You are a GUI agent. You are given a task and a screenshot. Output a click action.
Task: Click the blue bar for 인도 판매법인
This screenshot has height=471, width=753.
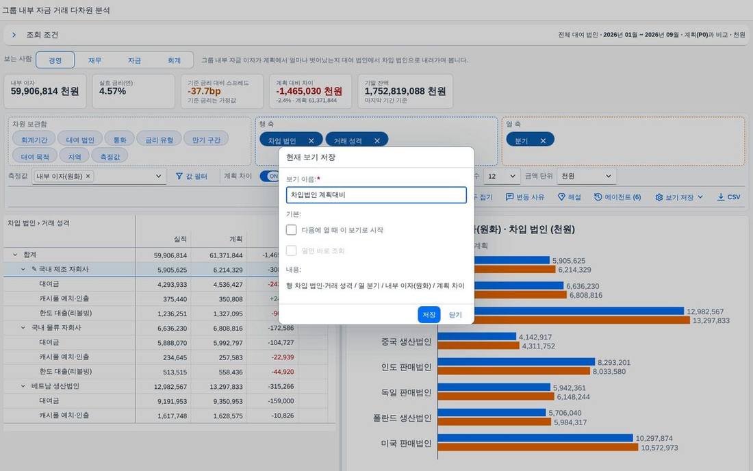click(x=516, y=362)
